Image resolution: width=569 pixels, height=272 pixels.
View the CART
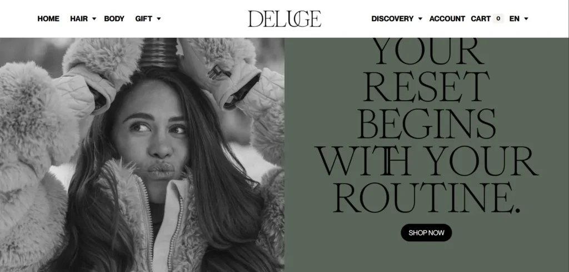(x=481, y=18)
